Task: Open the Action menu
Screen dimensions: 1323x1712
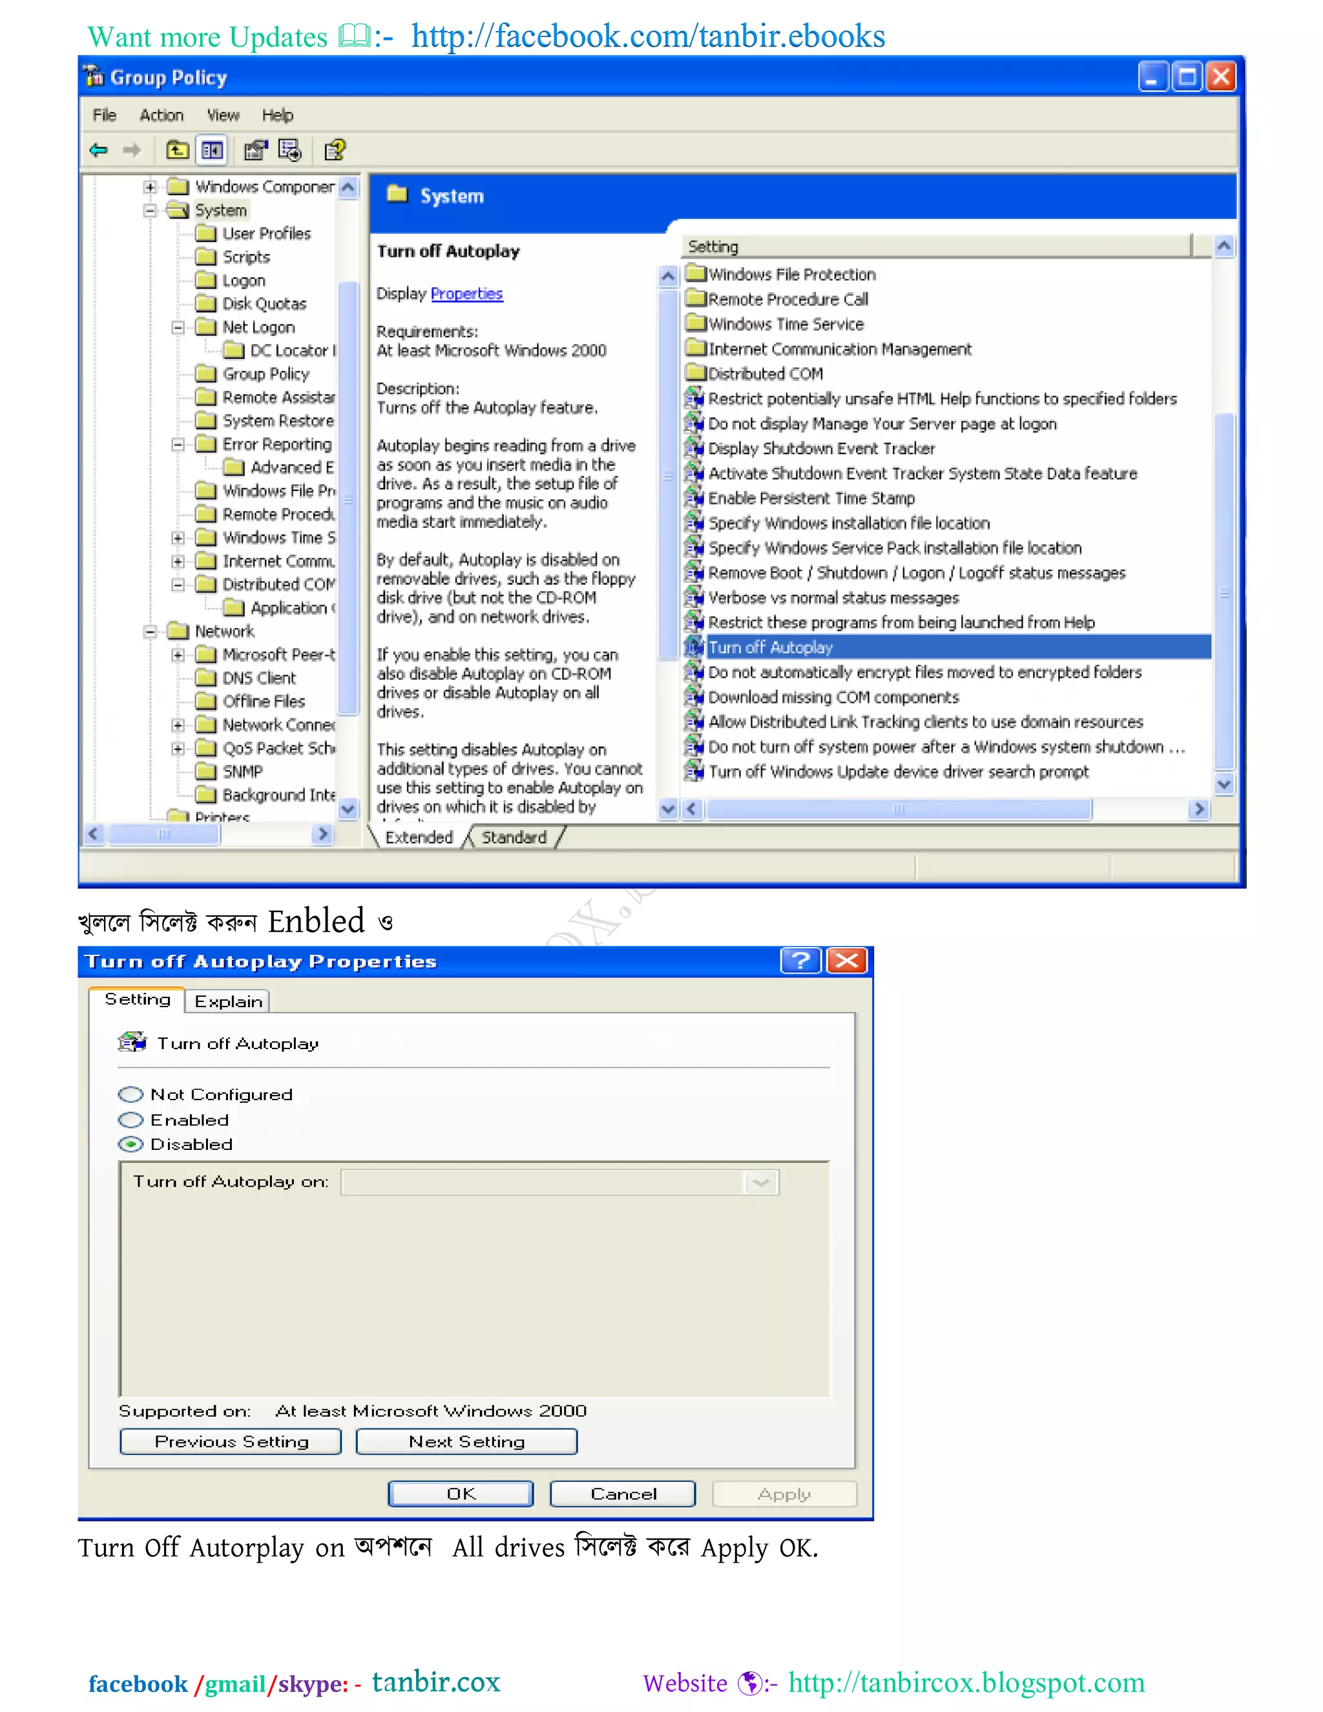Action: click(x=161, y=115)
